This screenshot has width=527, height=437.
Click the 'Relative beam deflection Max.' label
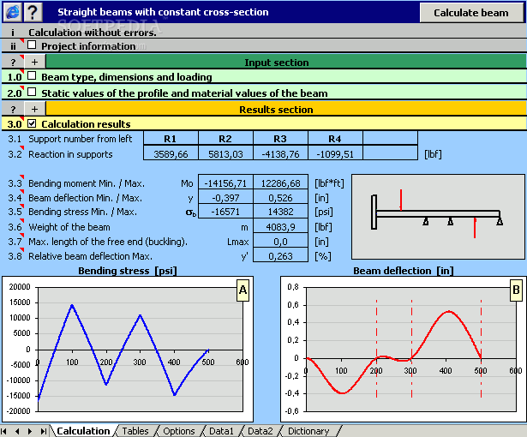point(90,256)
